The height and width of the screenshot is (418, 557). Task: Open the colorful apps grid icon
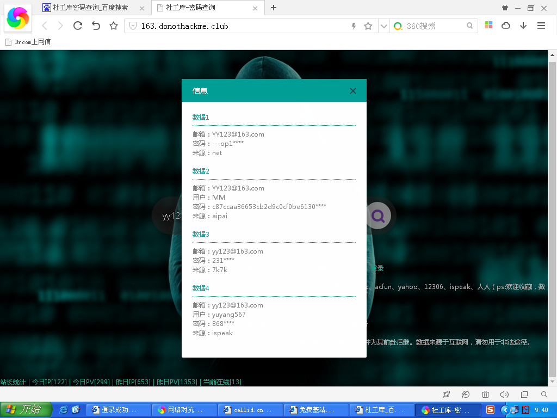click(x=489, y=25)
